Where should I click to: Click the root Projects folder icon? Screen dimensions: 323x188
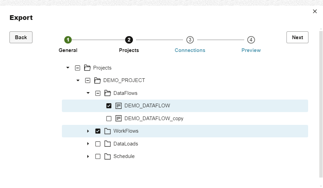(x=87, y=68)
